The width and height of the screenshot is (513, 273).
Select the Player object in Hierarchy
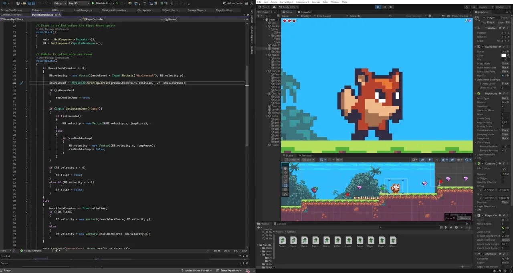coord(275,48)
